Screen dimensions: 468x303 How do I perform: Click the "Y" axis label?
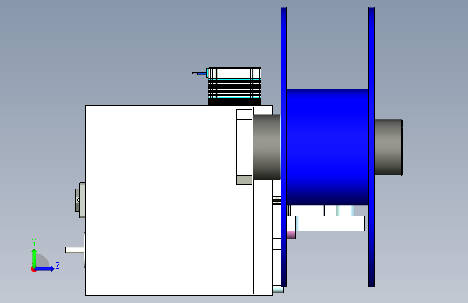click(34, 242)
